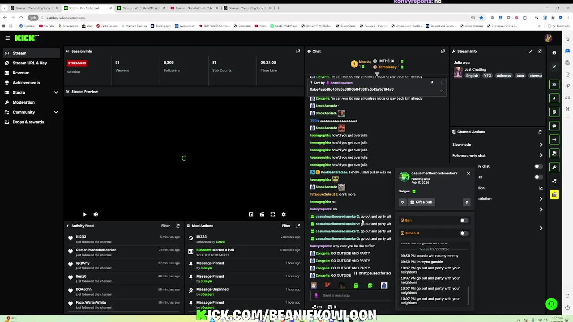Pop out the Chat panel

pos(443,51)
